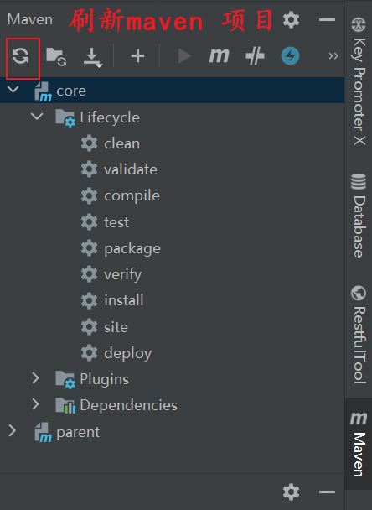Viewport: 372px width, 510px height.
Task: Click the Run Maven Build play icon
Action: point(184,56)
